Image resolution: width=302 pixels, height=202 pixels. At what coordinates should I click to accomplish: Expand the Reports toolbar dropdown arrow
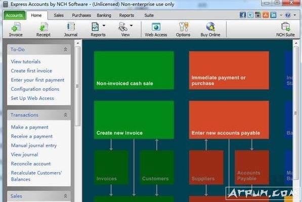point(104,25)
